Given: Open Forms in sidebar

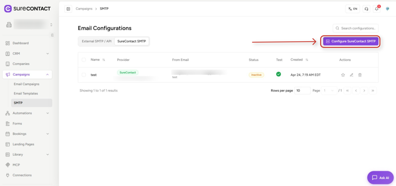Looking at the screenshot, I should click(x=27, y=124).
